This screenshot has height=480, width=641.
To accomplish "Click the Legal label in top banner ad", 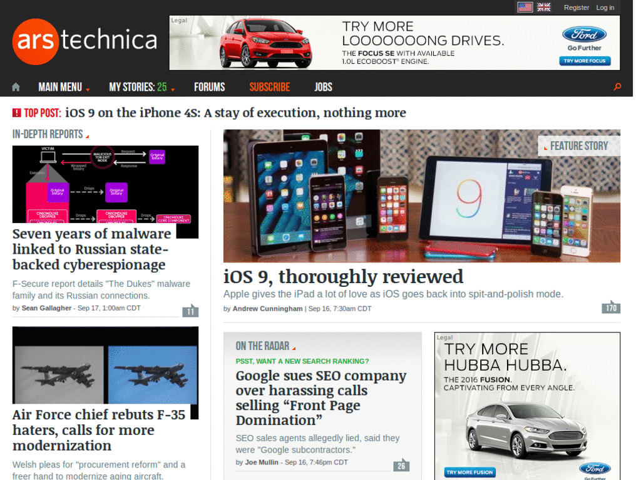I will (x=179, y=21).
